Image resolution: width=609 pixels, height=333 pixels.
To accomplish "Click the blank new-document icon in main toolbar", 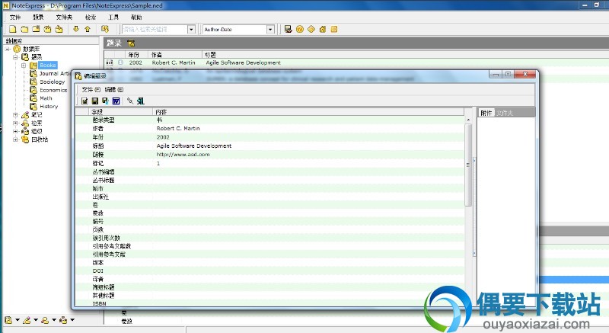I will click(x=13, y=29).
